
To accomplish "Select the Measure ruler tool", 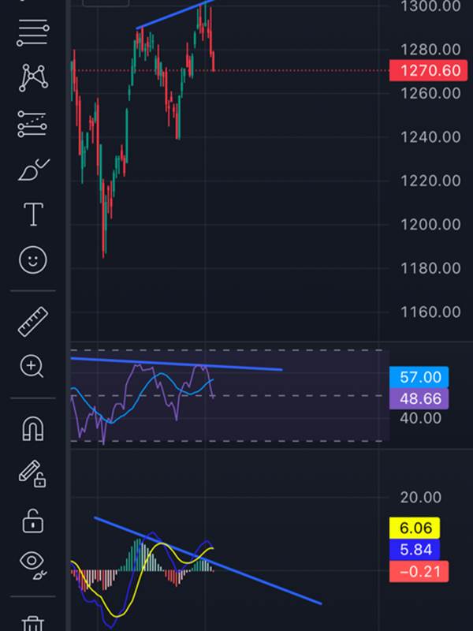I will (33, 322).
